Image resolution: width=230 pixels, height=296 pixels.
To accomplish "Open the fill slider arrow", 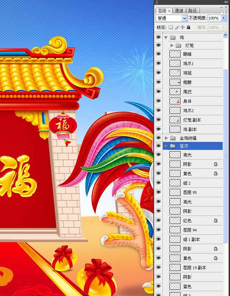I will (224, 28).
